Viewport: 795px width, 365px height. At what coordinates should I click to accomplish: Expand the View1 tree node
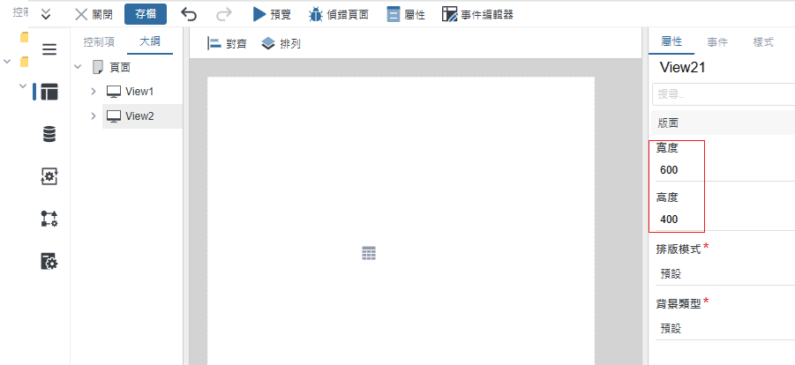[94, 92]
